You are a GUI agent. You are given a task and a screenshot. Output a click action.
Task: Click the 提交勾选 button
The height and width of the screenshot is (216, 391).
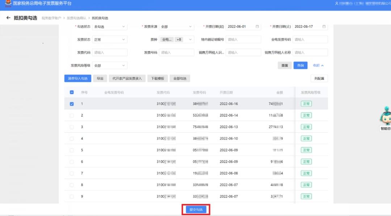click(x=196, y=210)
